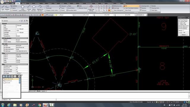Select the Line drawing tool
Image resolution: width=190 pixels, height=107 pixels.
(x=3, y=8)
